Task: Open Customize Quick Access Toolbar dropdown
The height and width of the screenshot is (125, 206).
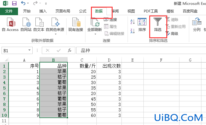Action: pos(46,4)
